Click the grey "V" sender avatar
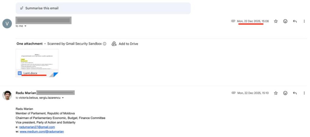 7,23
